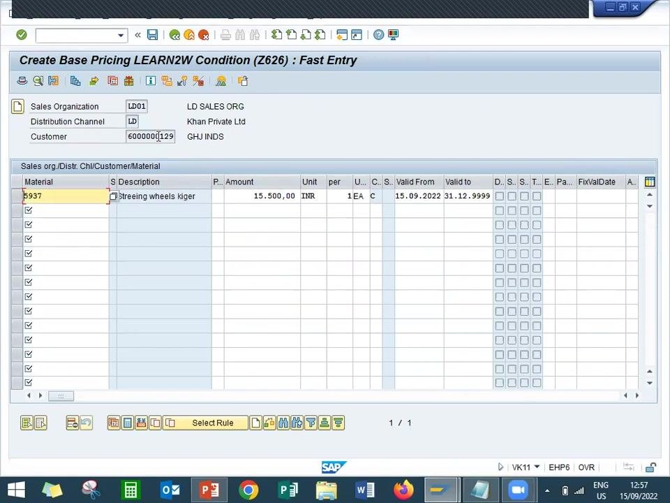Screen dimensions: 670x503
Task: Click the filter funnel icon below table
Action: coord(311,423)
